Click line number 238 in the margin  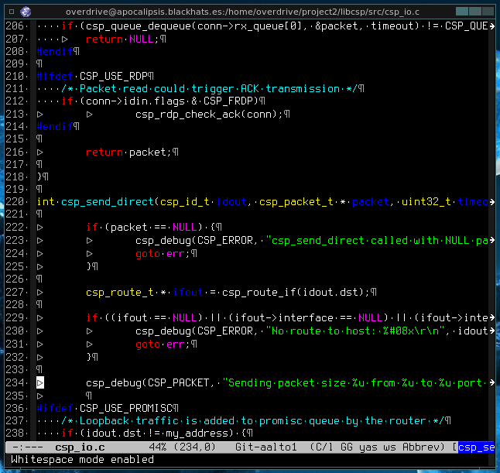(x=15, y=433)
